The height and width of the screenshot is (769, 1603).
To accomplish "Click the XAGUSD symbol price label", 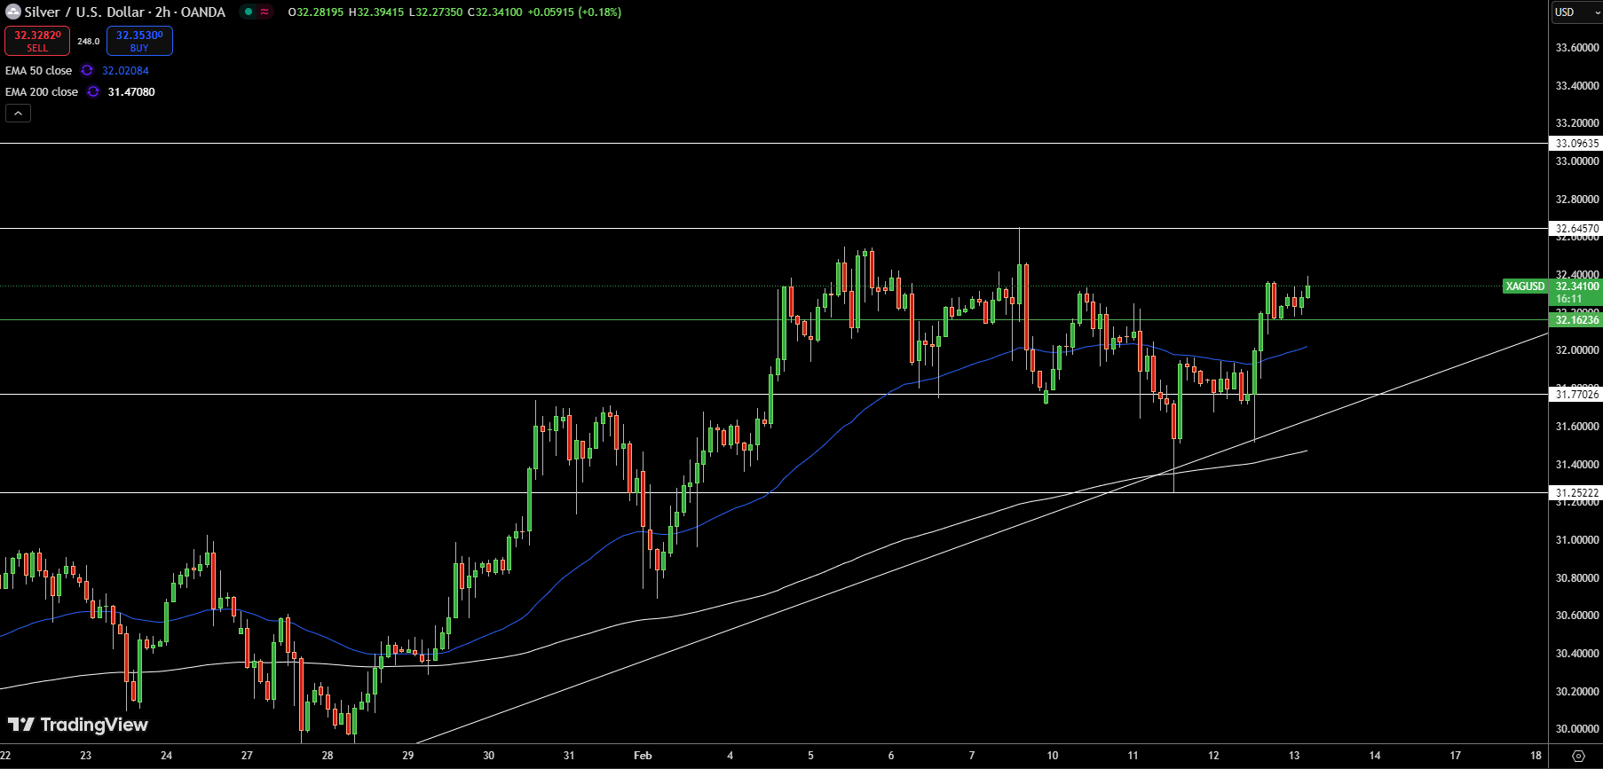I will [x=1525, y=286].
